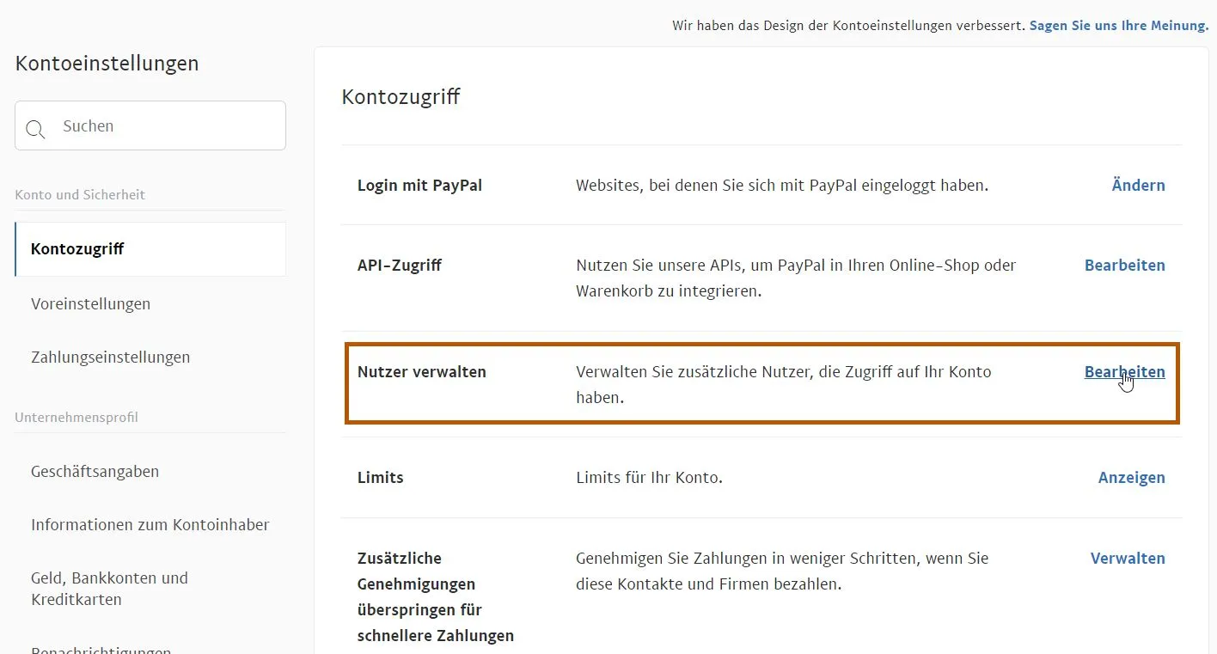Screen dimensions: 1217x654
Task: Open the Sagen Sie uns Ihre Meinung link
Action: click(1117, 25)
